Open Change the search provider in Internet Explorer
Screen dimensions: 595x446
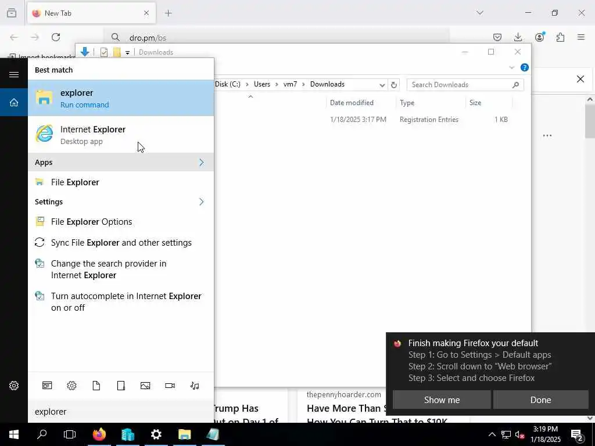(121, 269)
